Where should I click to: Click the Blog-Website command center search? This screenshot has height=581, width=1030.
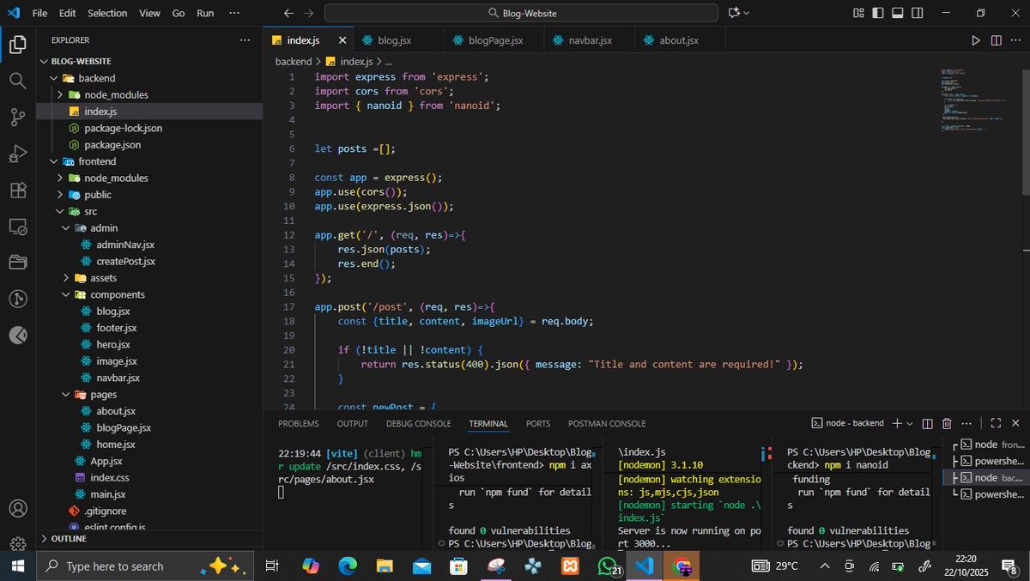[x=521, y=13]
